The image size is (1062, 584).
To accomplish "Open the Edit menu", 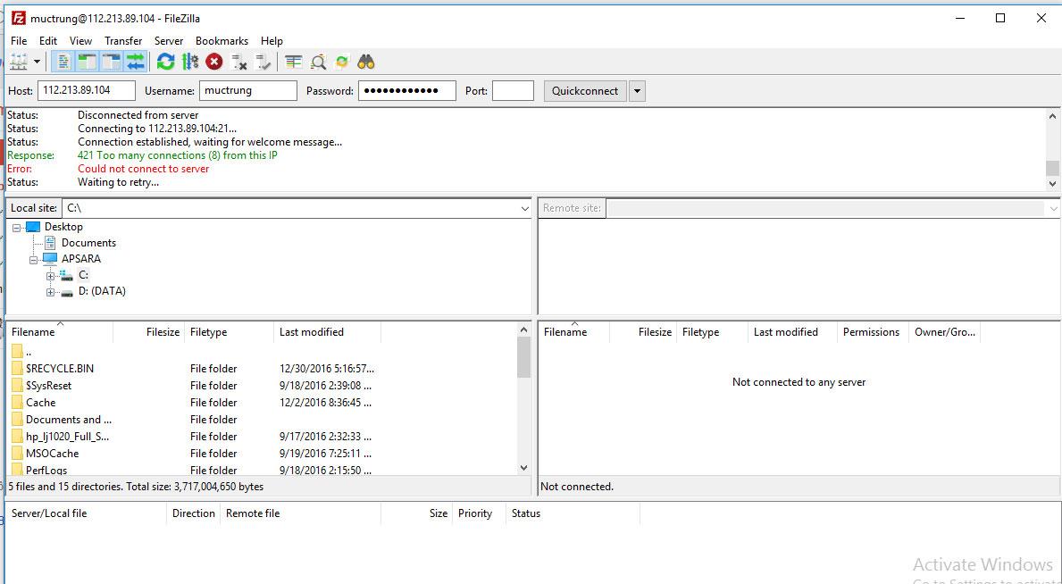I will tap(48, 41).
